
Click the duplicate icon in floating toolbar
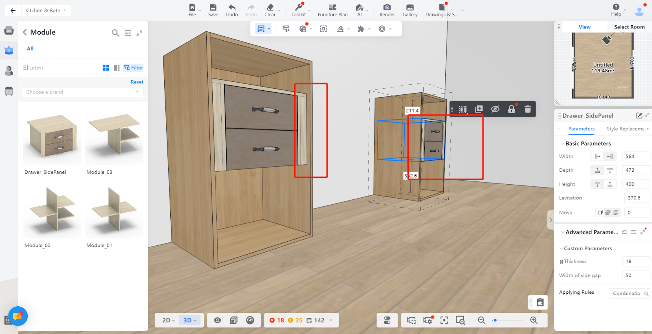pos(479,109)
